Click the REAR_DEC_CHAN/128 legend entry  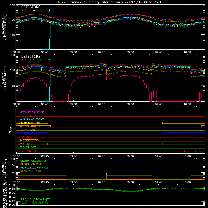click(x=34, y=167)
